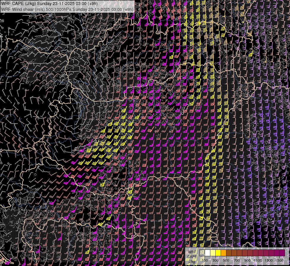Click the WRF text in the legend box
This screenshot has width=290, height=266.
click(192, 252)
